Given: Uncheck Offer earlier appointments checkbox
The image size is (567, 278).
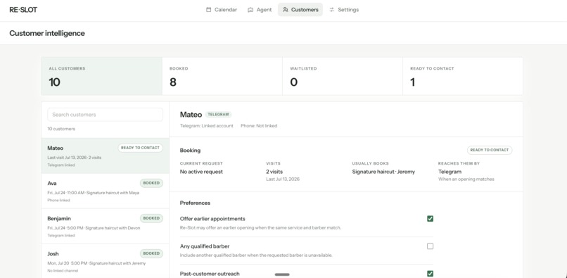Looking at the screenshot, I should 430,219.
